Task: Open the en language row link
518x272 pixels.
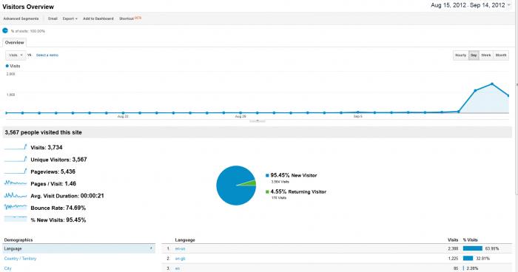Action: coord(178,268)
